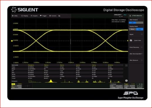The image size is (152, 108).
Task: Toggle the Jitter Analysis on/off switch
Action: [x=136, y=23]
